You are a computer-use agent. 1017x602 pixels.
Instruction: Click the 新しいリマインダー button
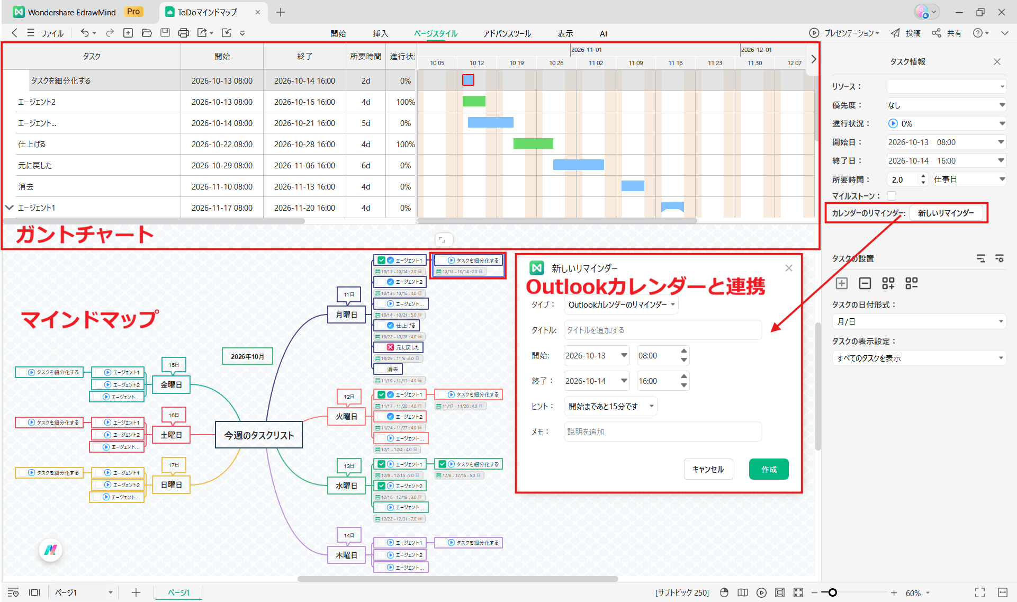tap(947, 213)
